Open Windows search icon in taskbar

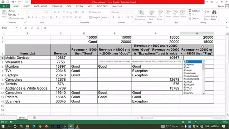pyautogui.click(x=9, y=126)
